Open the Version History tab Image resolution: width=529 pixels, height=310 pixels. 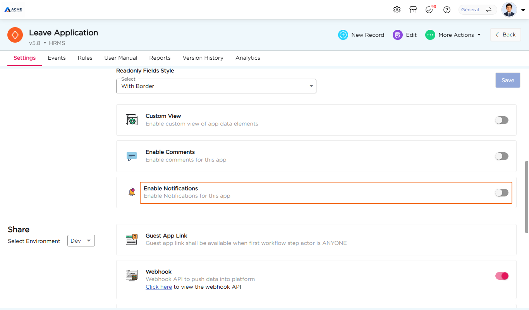pyautogui.click(x=203, y=58)
